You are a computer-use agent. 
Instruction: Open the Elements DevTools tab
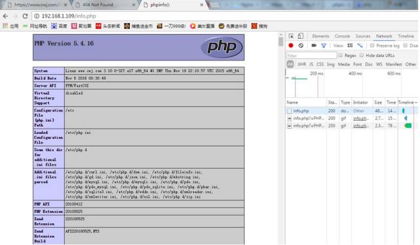click(x=321, y=36)
